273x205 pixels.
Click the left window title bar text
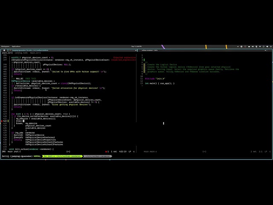(x=30, y=50)
